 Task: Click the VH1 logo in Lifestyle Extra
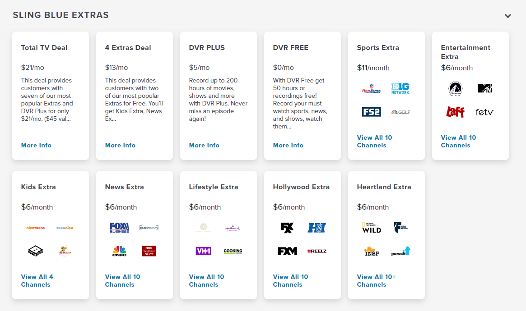coord(204,251)
